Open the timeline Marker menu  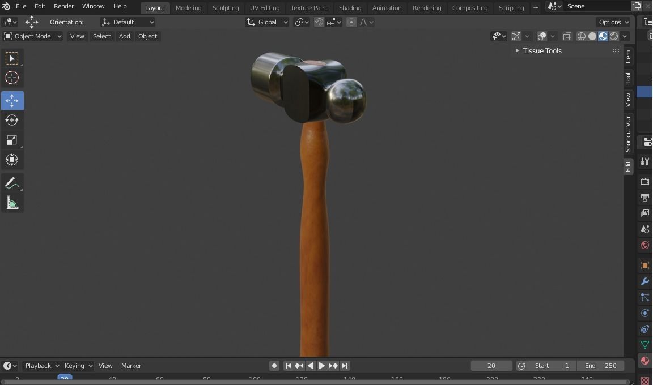[131, 366]
